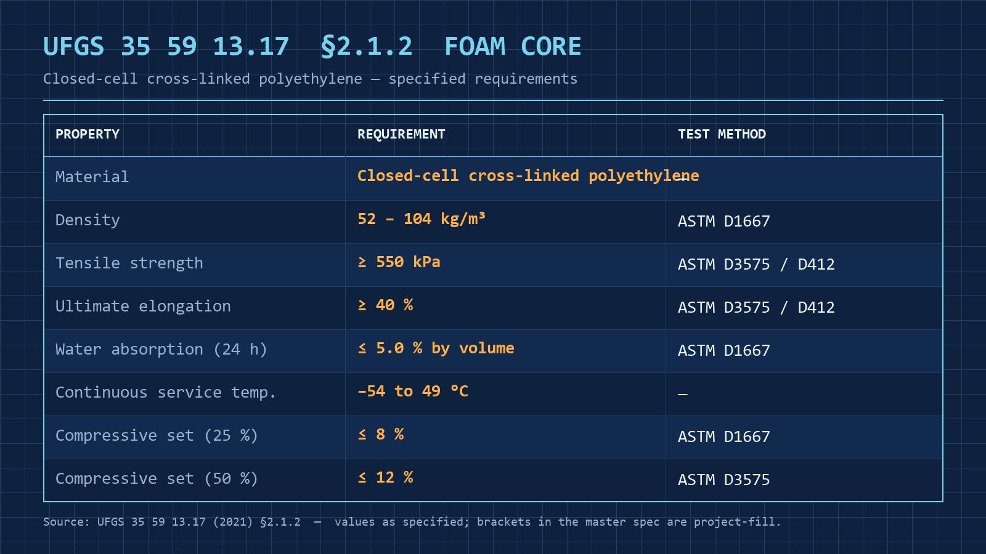Select the Ultimate elongation label

click(143, 307)
